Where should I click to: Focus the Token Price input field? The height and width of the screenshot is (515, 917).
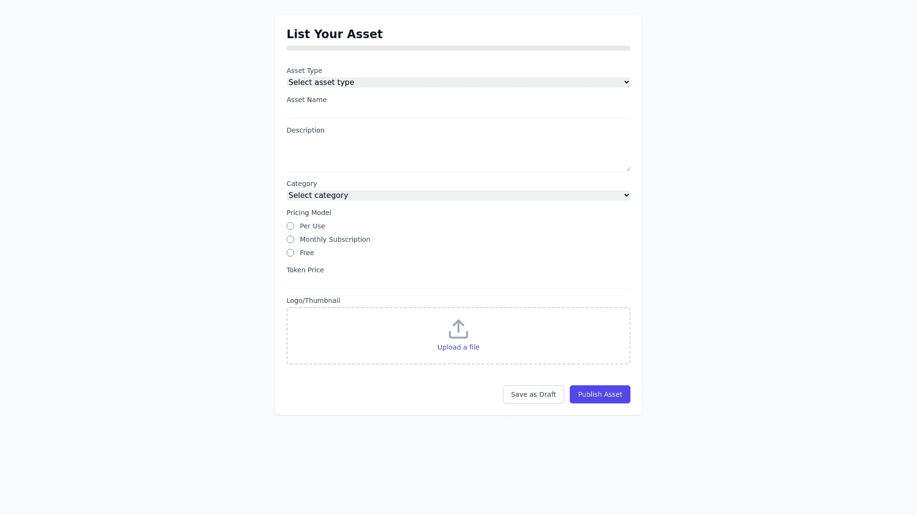458,283
